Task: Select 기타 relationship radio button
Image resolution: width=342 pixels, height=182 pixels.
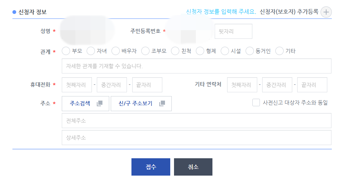Action: [x=279, y=51]
